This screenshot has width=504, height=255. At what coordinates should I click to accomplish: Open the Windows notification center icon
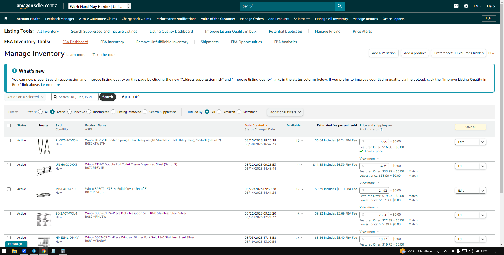pos(495,251)
